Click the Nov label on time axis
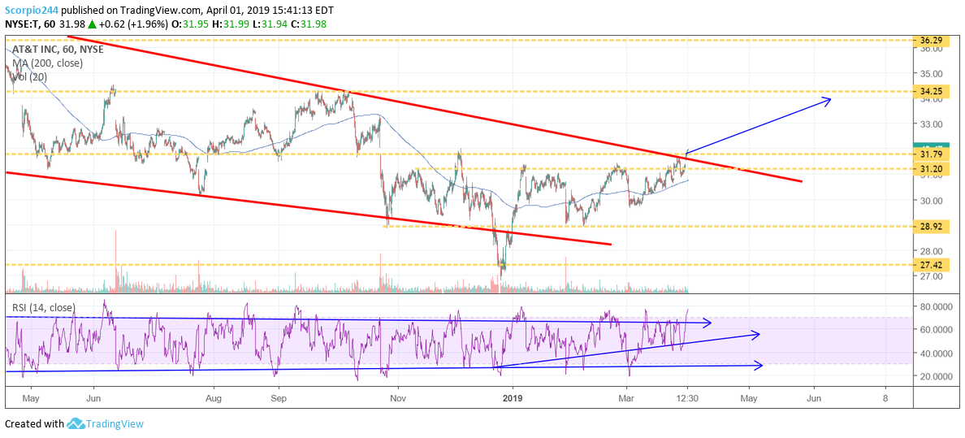965x438 pixels. tap(397, 398)
